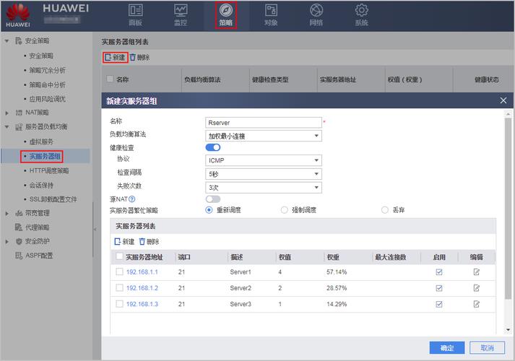This screenshot has width=515, height=361.
Task: Toggle the 健康检查 switch off
Action: [x=213, y=147]
